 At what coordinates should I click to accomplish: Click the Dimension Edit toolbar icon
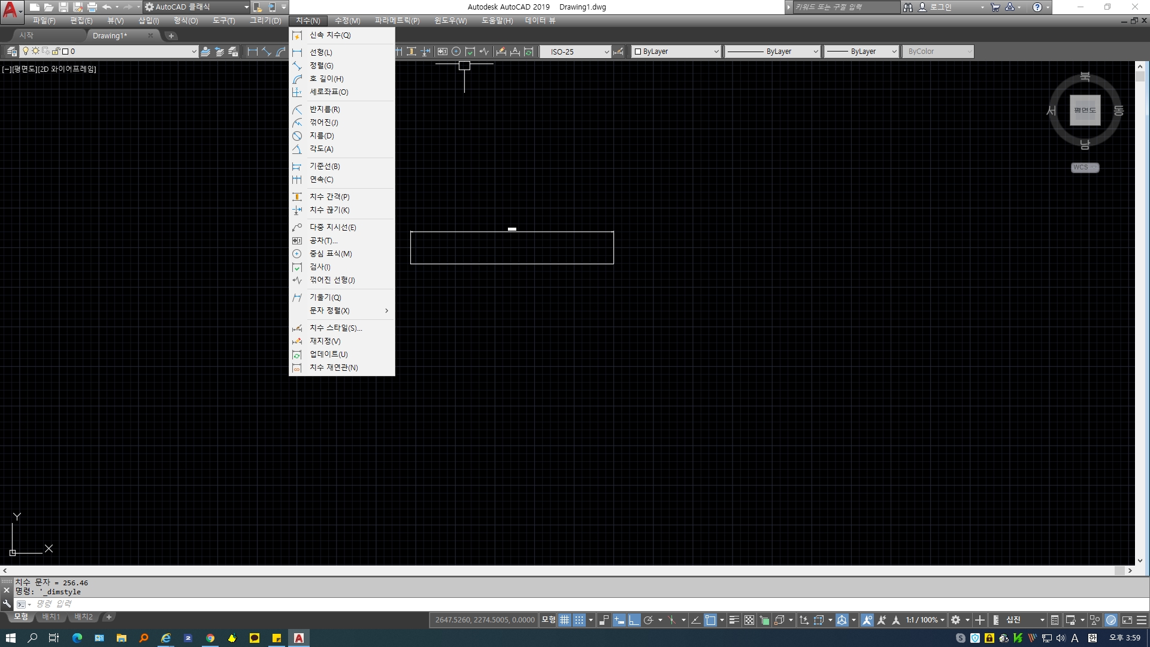coord(501,52)
